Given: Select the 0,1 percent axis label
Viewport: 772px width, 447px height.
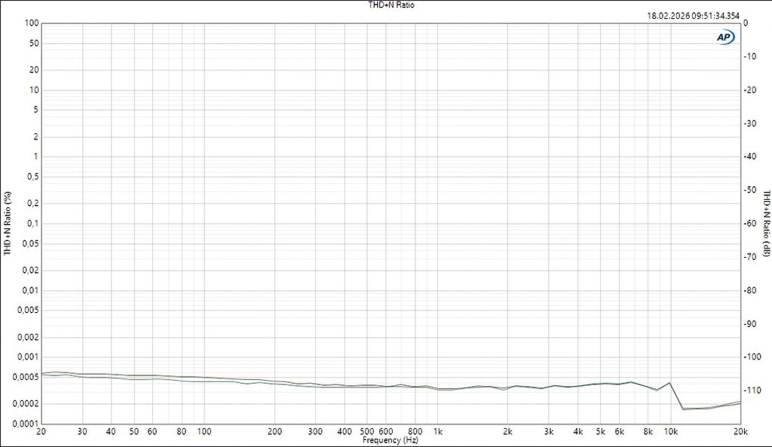Looking at the screenshot, I should point(33,223).
